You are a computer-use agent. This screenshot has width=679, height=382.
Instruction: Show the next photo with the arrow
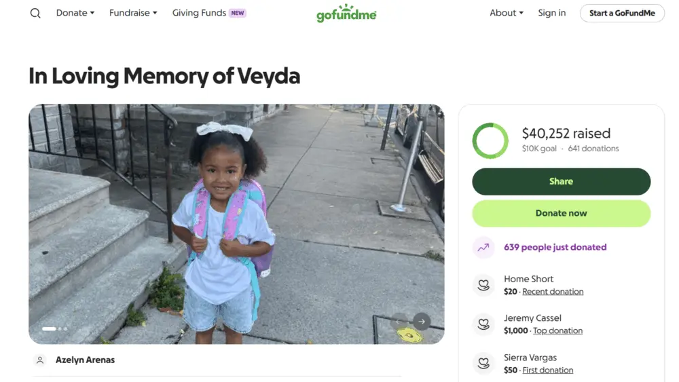pyautogui.click(x=422, y=322)
